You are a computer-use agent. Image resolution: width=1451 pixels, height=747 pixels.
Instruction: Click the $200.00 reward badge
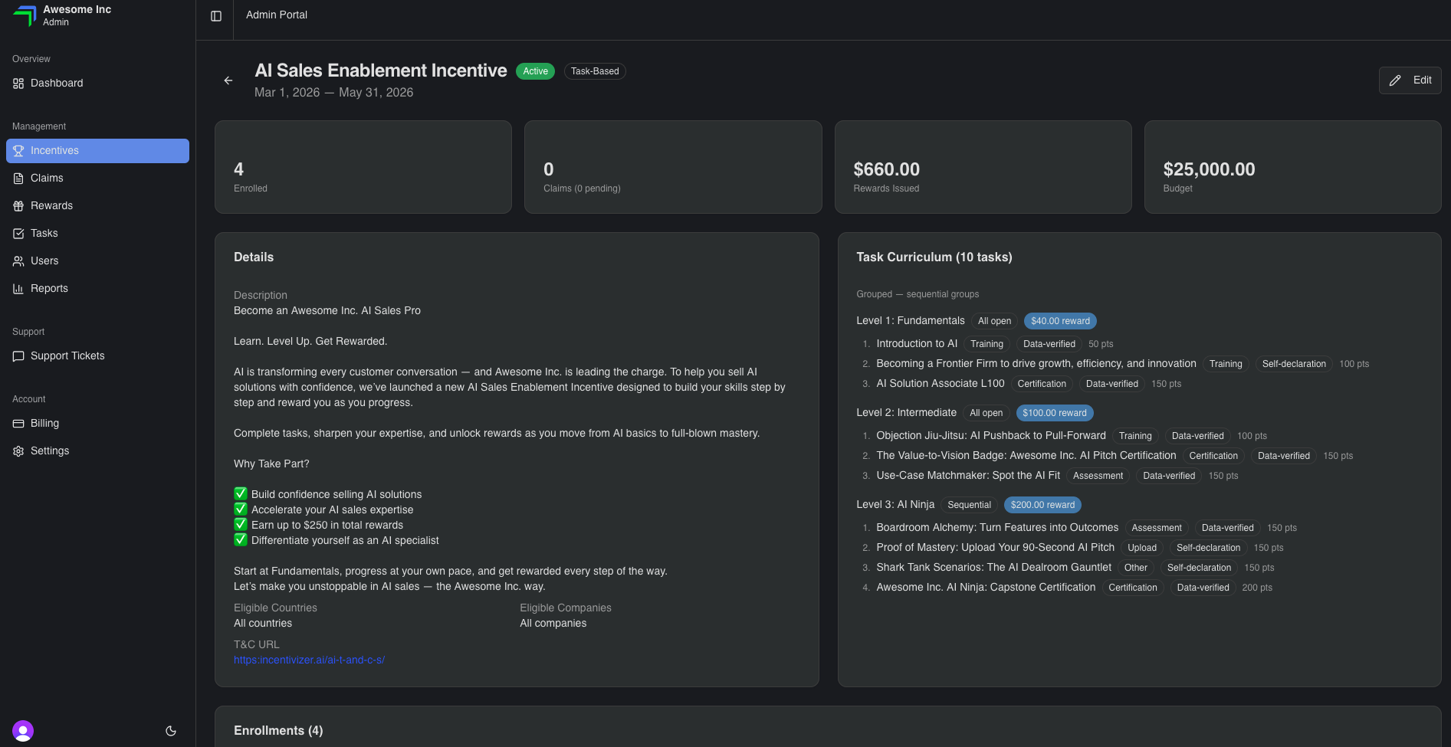coord(1042,505)
